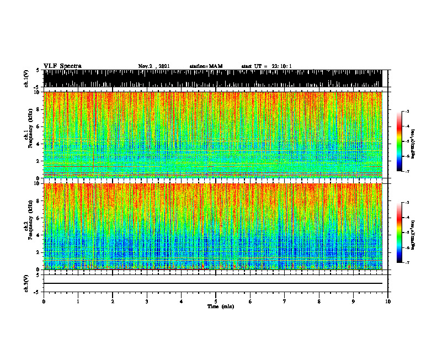Click inside the ch.2 spectrogram panel
Screen dimensions: 437x338
point(212,226)
